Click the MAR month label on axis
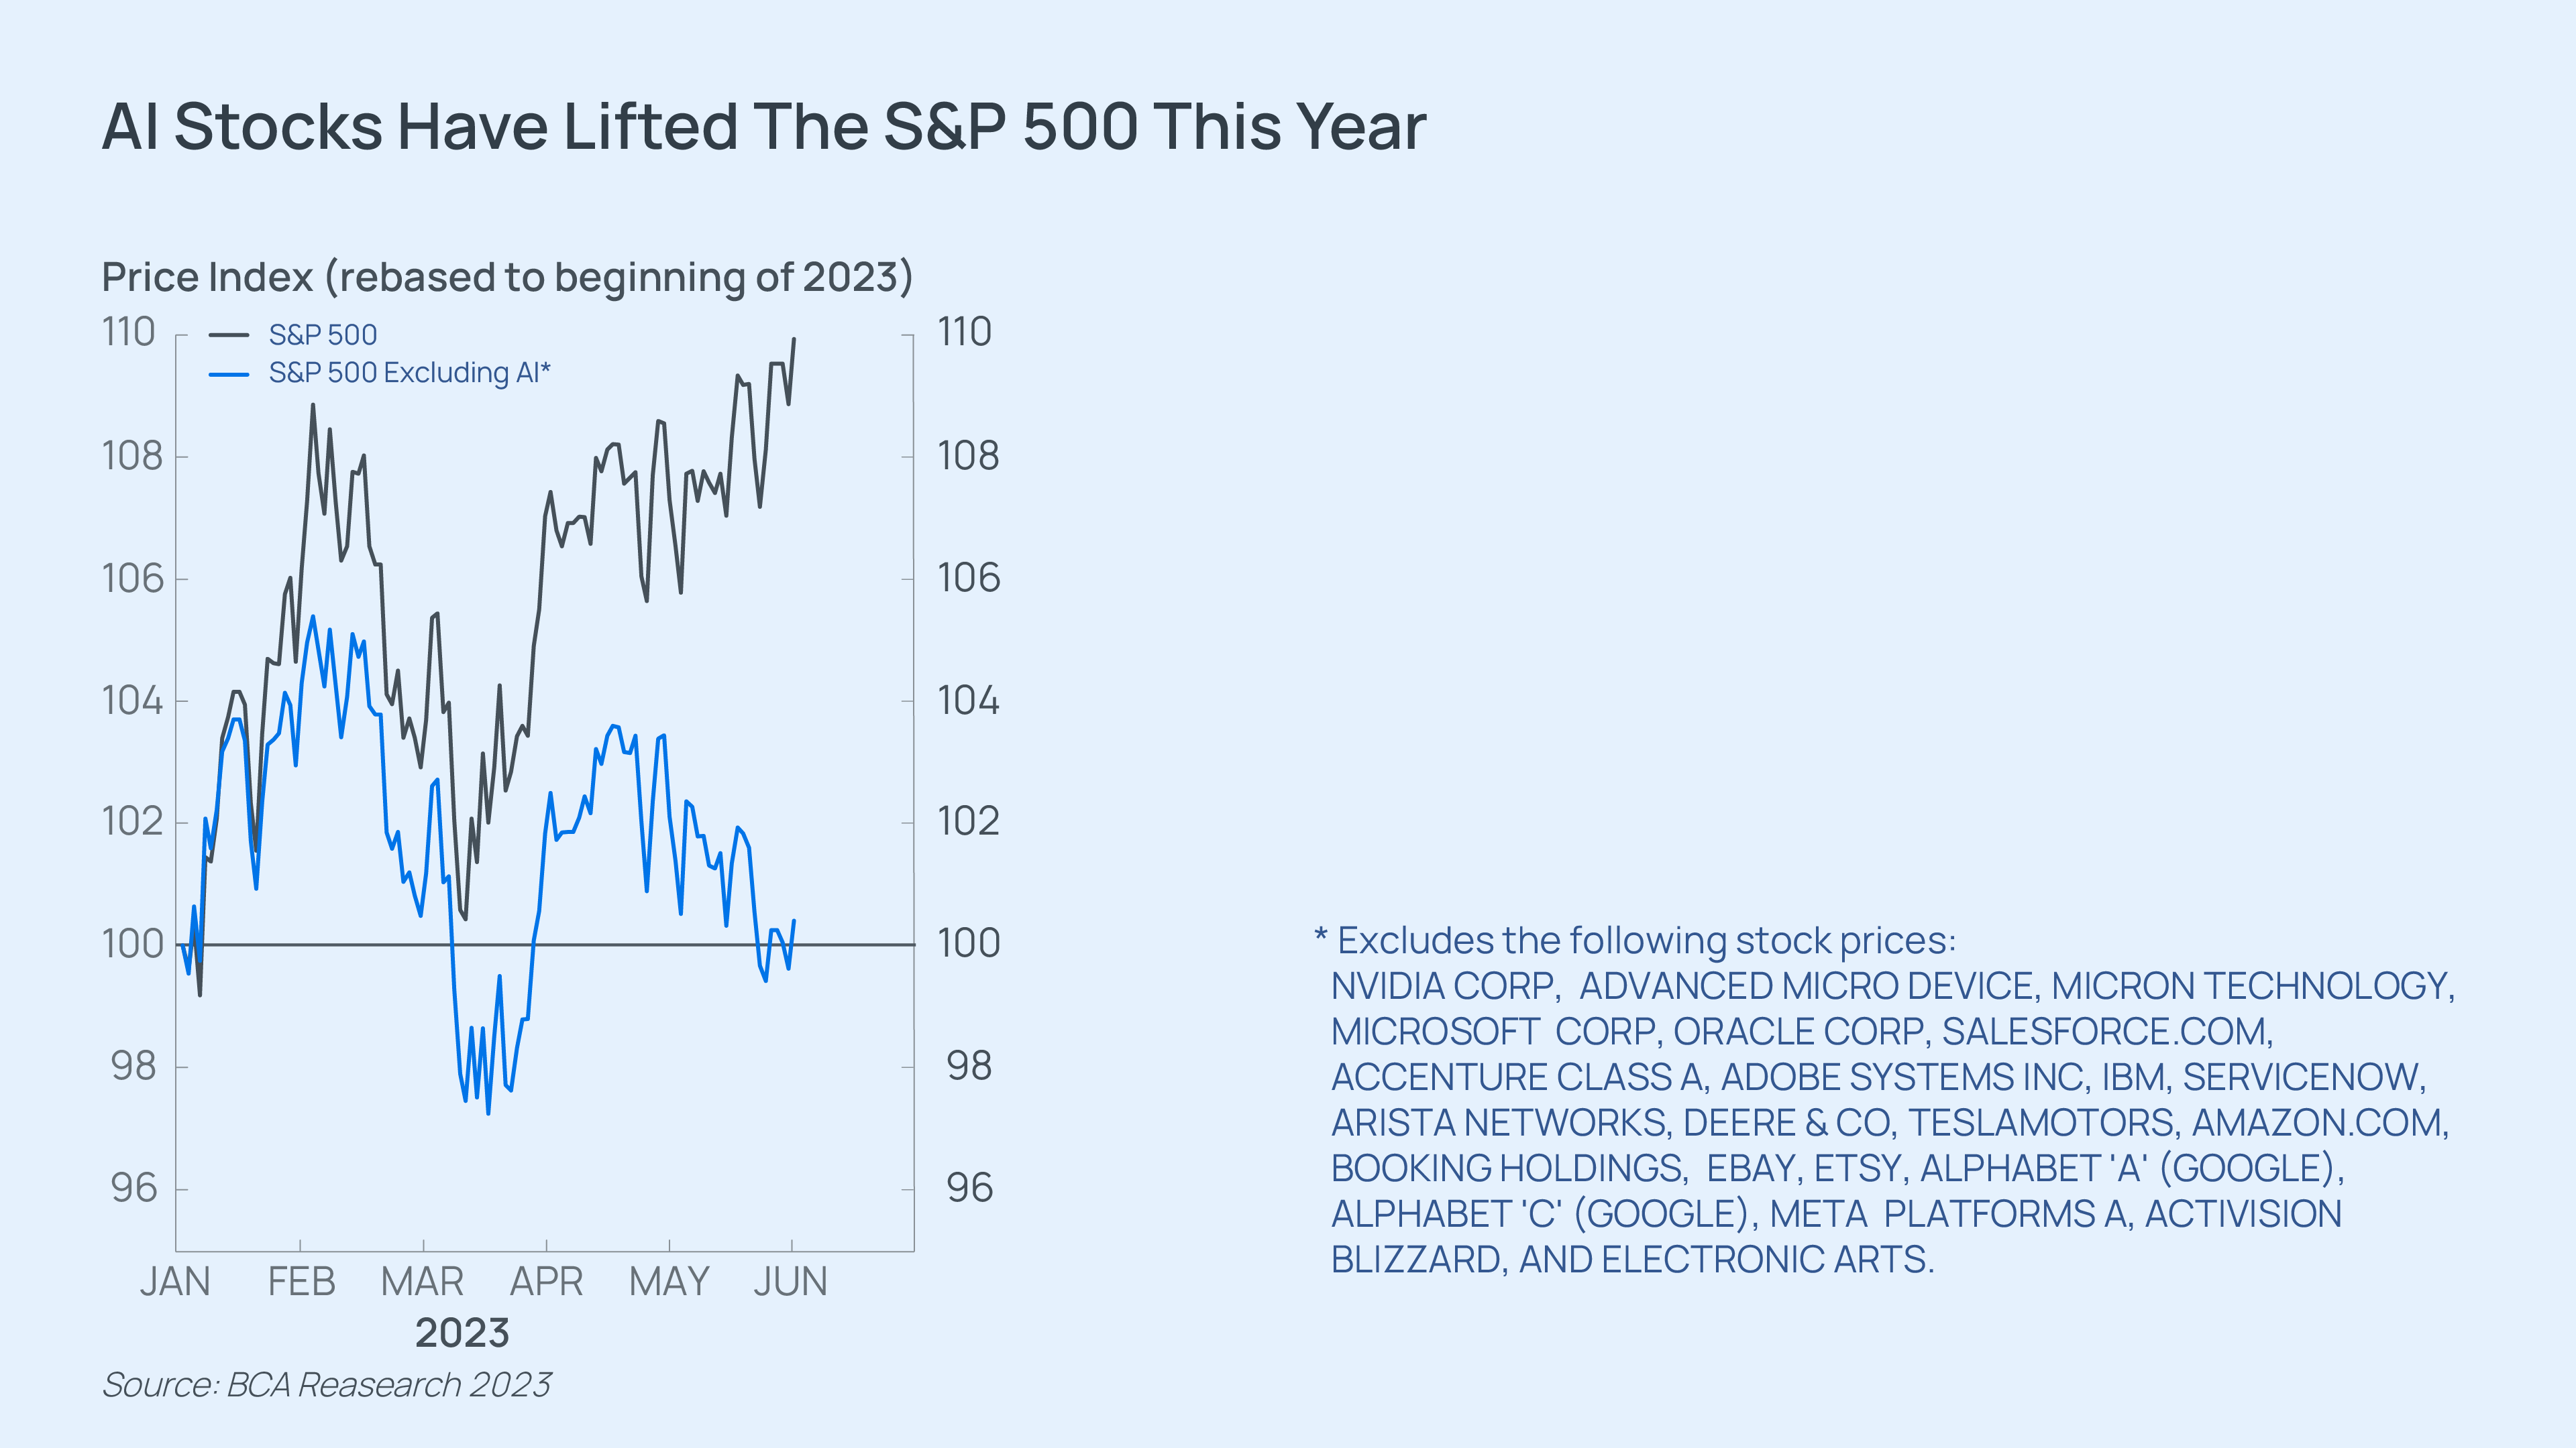The image size is (2576, 1448). point(422,1281)
